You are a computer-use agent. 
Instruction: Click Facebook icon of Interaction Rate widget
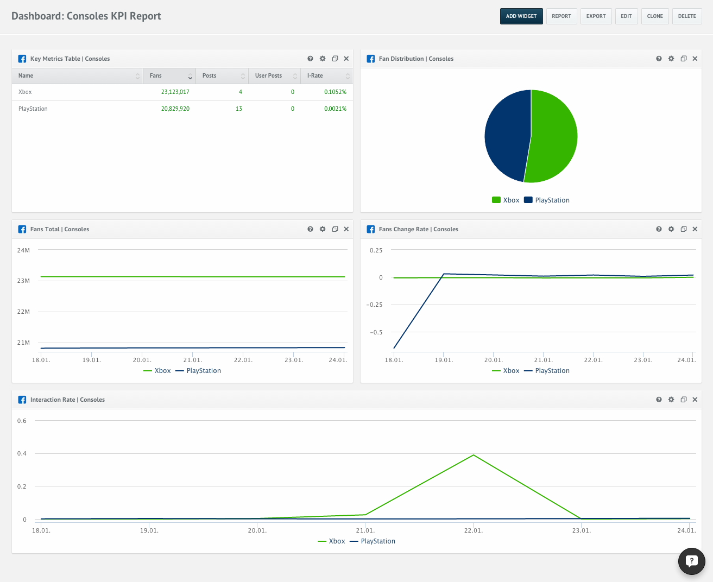tap(22, 400)
